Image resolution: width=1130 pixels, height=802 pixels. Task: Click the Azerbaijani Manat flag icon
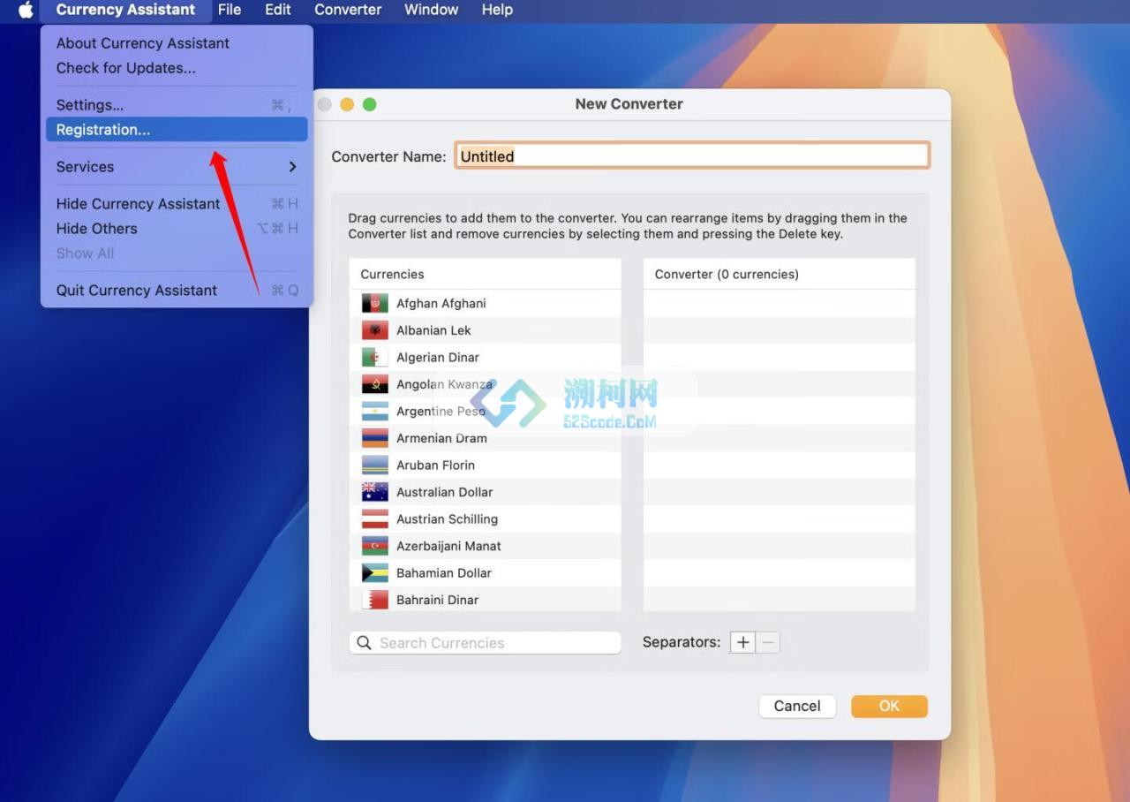374,546
